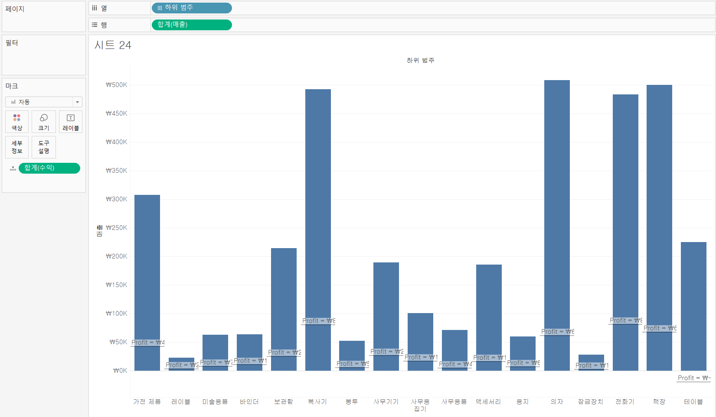Click the Size (크기) marks card
This screenshot has width=716, height=417.
[44, 122]
